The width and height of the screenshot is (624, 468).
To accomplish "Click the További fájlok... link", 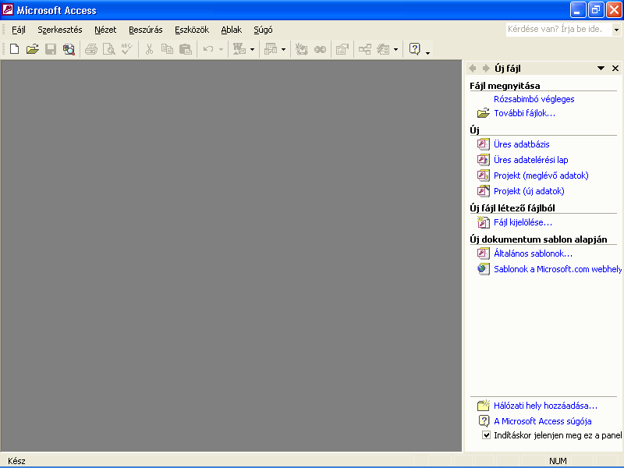I will (524, 113).
